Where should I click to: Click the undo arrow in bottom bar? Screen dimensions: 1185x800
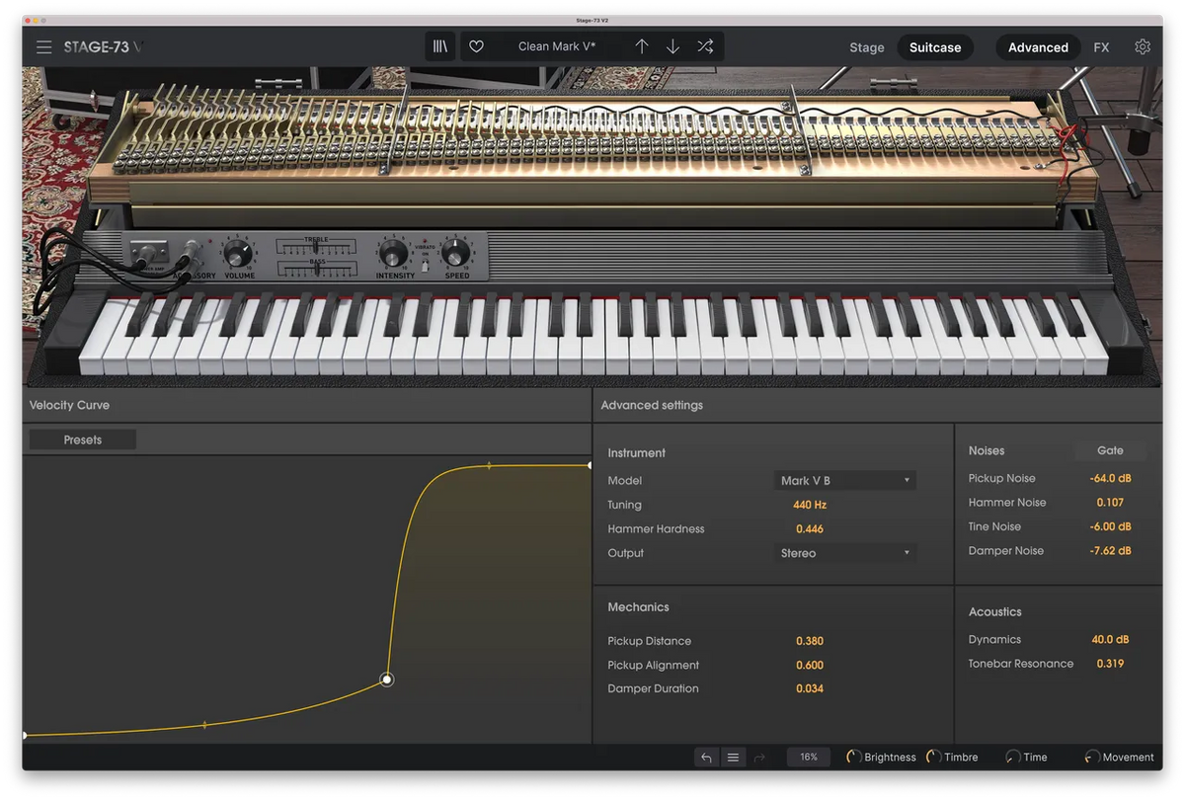click(706, 758)
